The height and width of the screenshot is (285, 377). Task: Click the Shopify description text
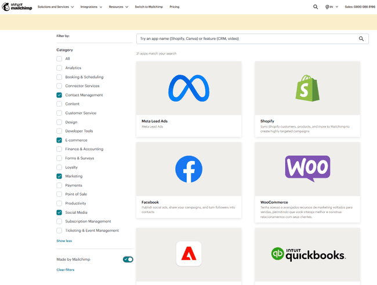tap(305, 129)
